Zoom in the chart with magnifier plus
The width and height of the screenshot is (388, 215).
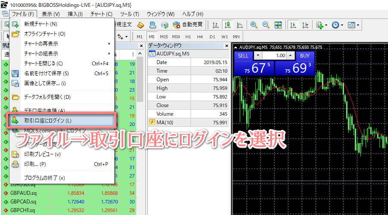(x=253, y=25)
